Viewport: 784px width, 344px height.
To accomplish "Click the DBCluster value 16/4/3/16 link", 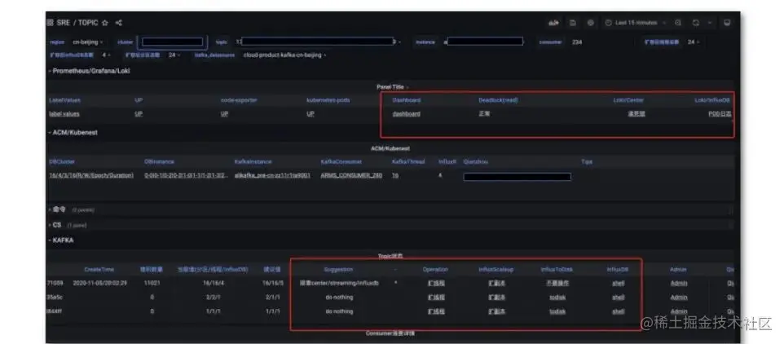I will (x=91, y=175).
